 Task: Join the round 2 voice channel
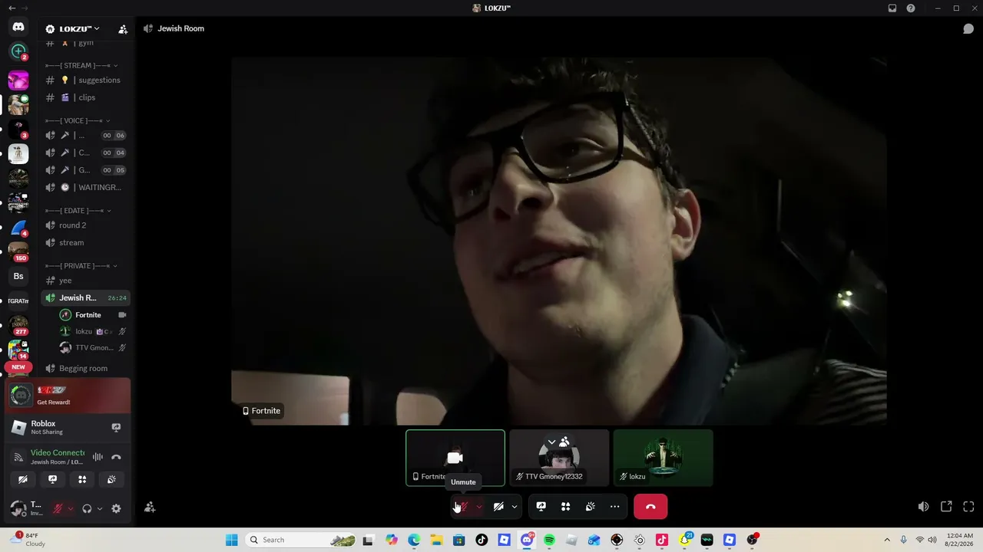tap(84, 225)
